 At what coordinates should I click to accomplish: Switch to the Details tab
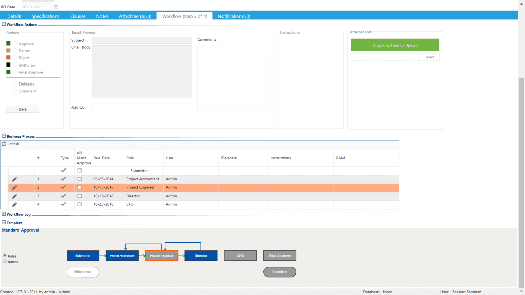tap(14, 16)
